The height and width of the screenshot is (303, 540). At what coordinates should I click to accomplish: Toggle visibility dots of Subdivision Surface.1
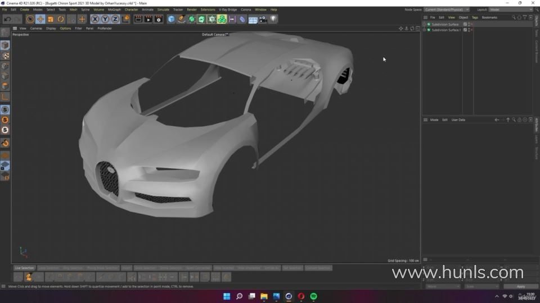tap(469, 30)
